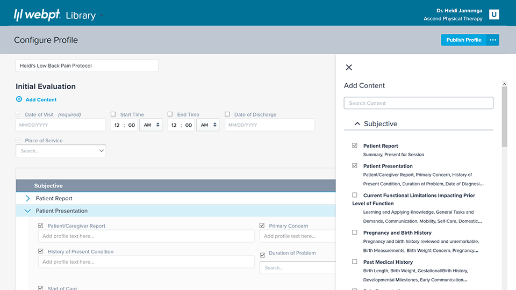Collapse the Subjective section chevron

(x=357, y=124)
